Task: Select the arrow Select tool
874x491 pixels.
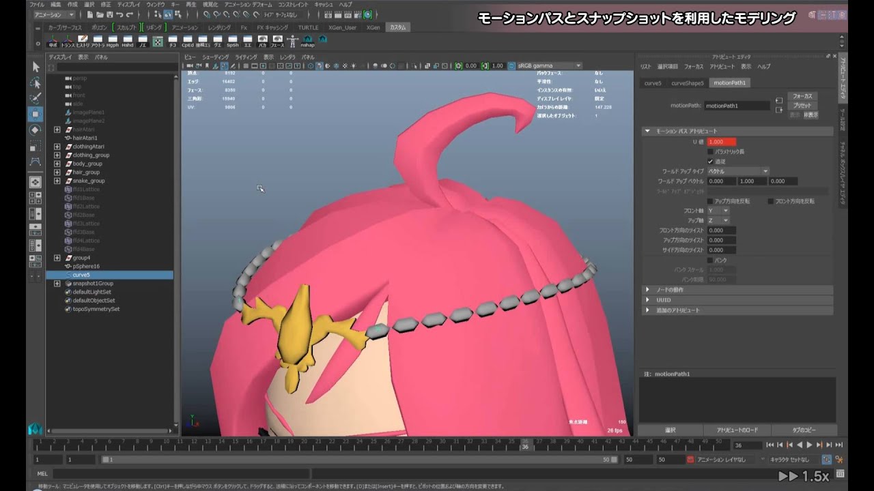Action: point(36,67)
